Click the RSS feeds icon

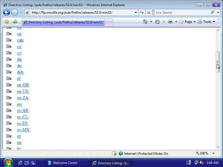tap(157, 22)
